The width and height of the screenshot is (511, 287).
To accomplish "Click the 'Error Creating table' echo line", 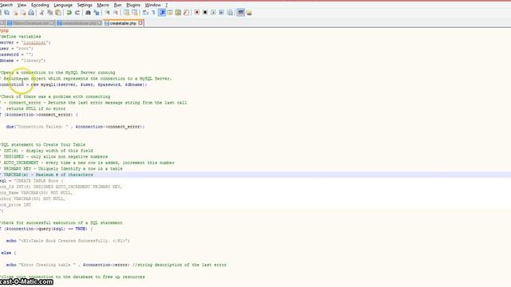I will [116, 265].
